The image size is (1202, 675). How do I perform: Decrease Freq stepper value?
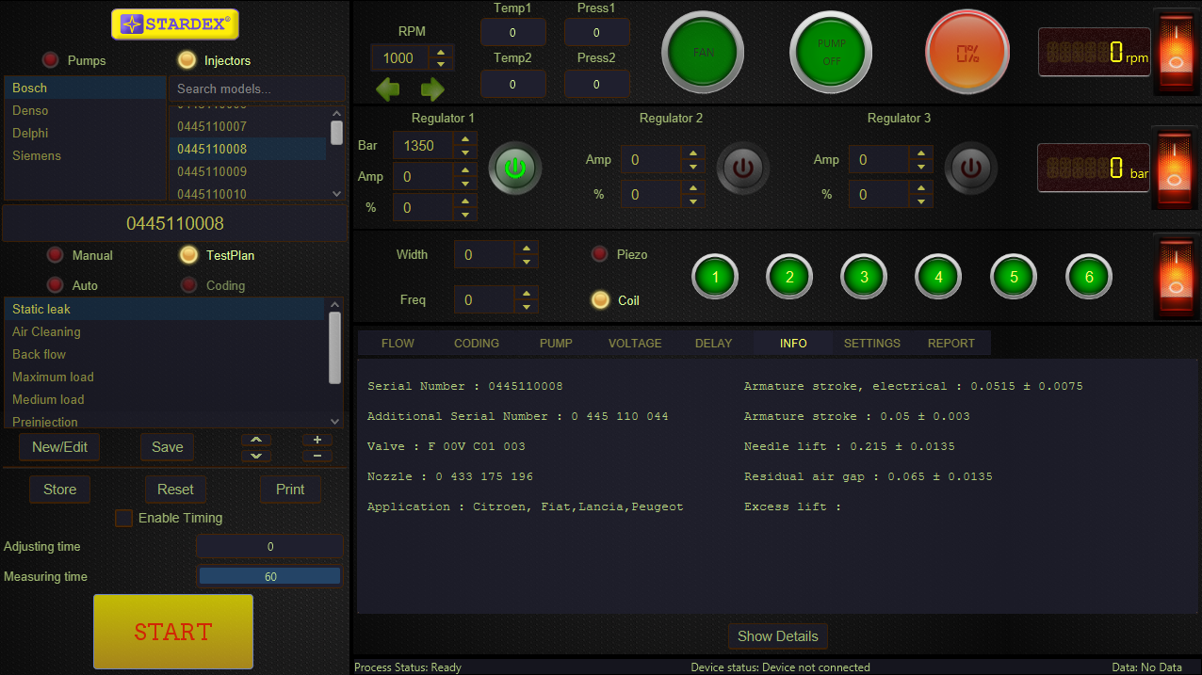pyautogui.click(x=526, y=306)
